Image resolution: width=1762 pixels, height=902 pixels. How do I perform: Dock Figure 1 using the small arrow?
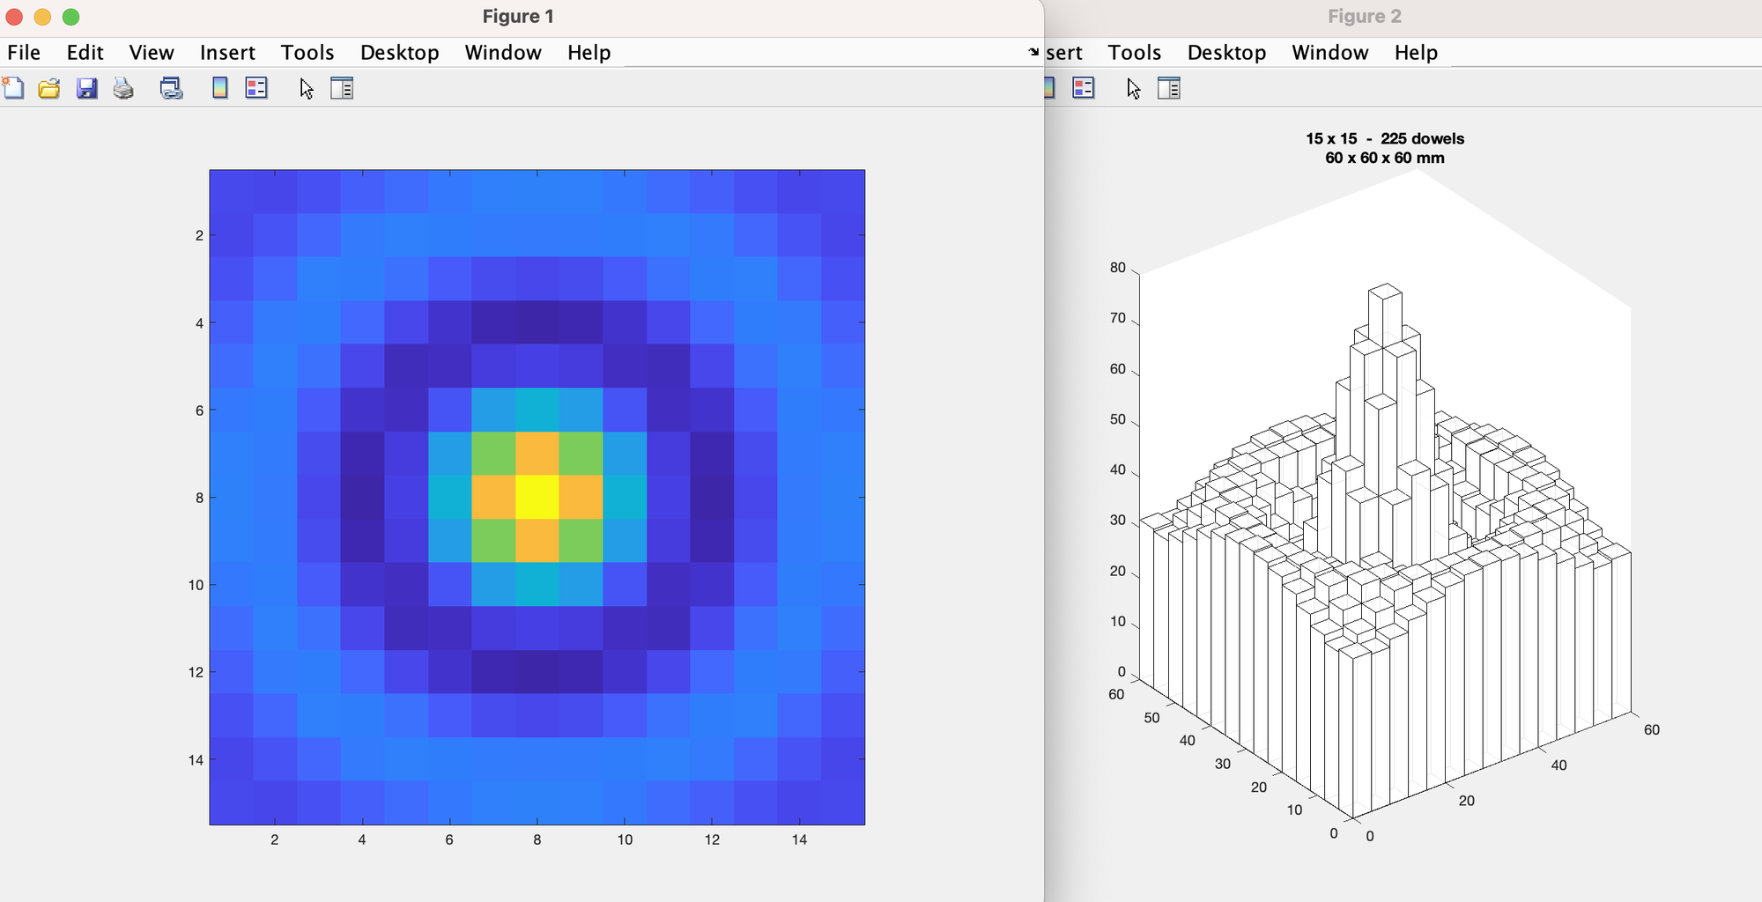tap(1033, 52)
